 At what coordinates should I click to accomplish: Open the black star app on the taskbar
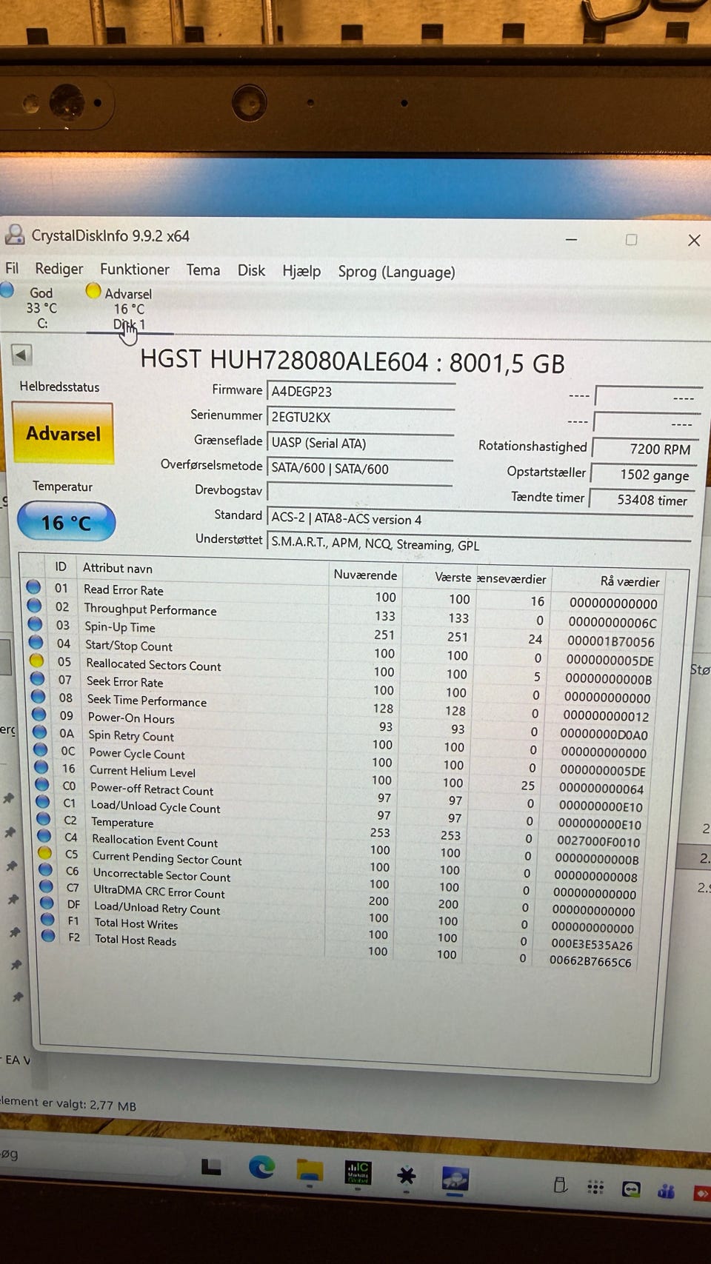click(x=406, y=1175)
